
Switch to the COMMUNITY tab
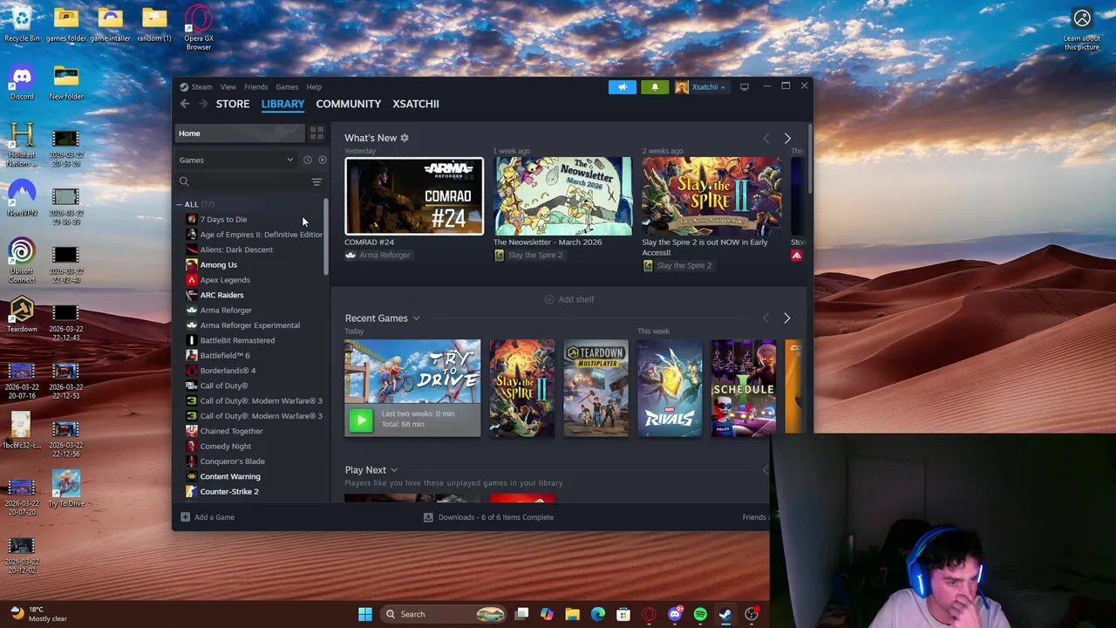click(x=349, y=104)
